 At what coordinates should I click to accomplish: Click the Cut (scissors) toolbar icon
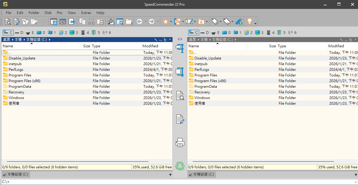[91, 21]
